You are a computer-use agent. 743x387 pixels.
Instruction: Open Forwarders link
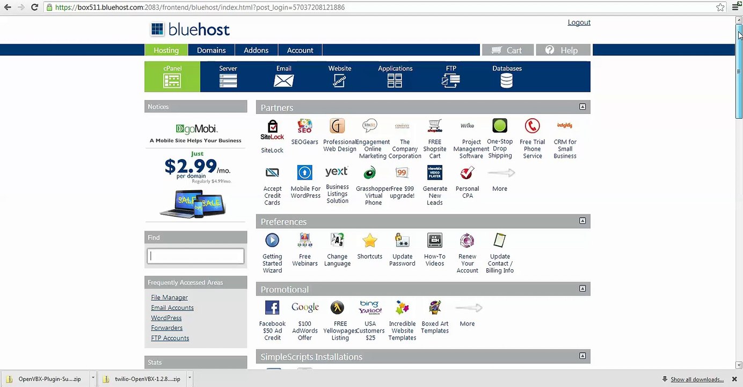[166, 328]
